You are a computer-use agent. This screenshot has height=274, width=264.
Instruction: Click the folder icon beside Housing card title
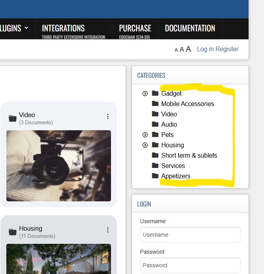(x=13, y=232)
